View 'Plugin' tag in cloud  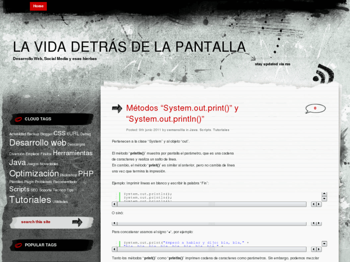click(29, 182)
